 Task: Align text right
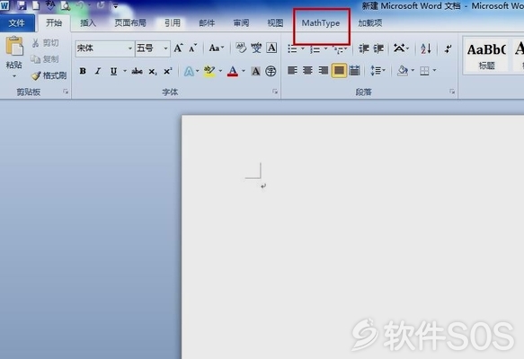coord(324,70)
